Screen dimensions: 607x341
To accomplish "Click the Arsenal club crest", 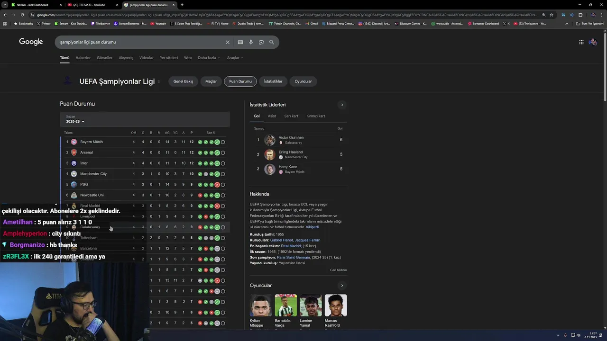I will click(74, 153).
